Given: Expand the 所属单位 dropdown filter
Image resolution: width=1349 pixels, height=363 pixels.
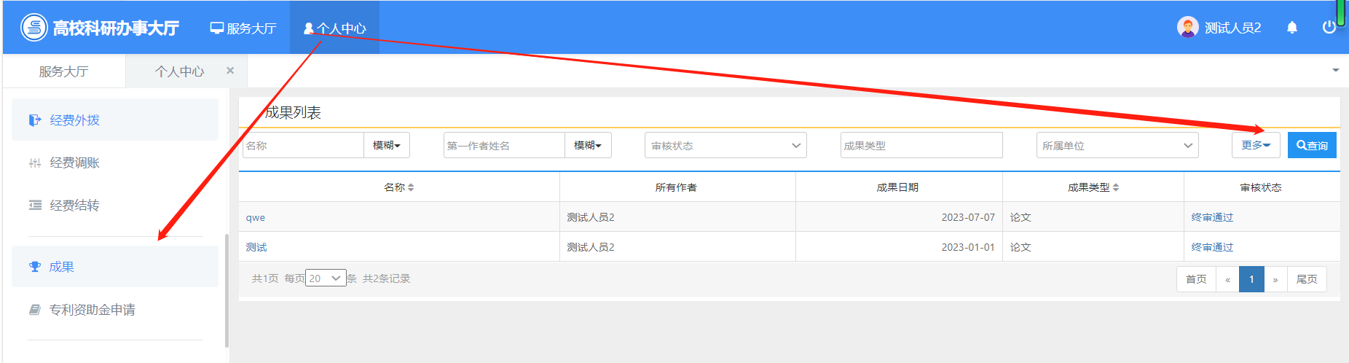Looking at the screenshot, I should 1117,145.
